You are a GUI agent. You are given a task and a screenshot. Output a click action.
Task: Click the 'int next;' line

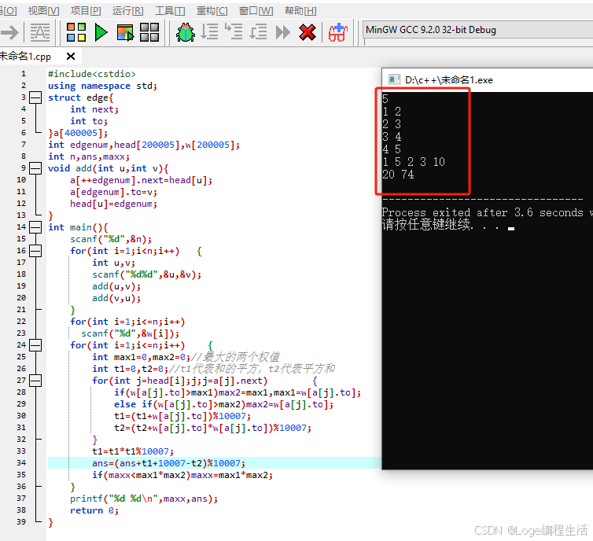[x=94, y=109]
